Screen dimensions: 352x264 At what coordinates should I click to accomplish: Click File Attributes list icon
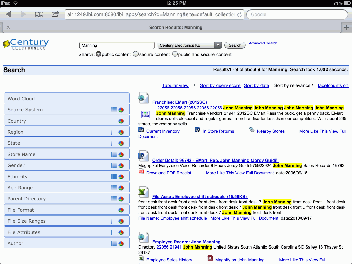[114, 232]
